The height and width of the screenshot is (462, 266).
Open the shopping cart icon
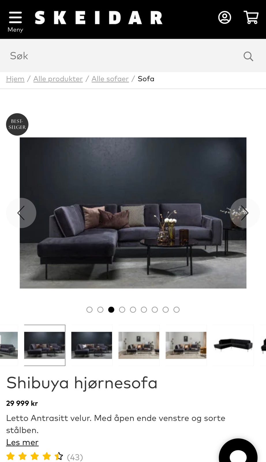click(x=251, y=18)
